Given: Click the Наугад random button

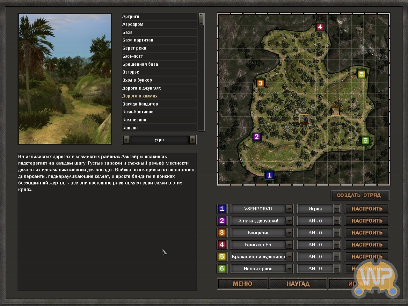Looking at the screenshot, I should coord(298,284).
